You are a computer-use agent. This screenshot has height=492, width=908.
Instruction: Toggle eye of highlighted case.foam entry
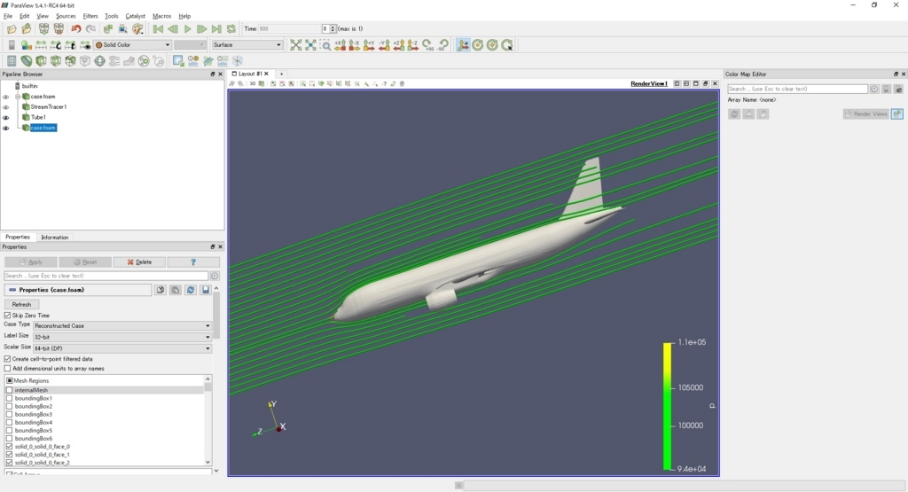pyautogui.click(x=6, y=128)
